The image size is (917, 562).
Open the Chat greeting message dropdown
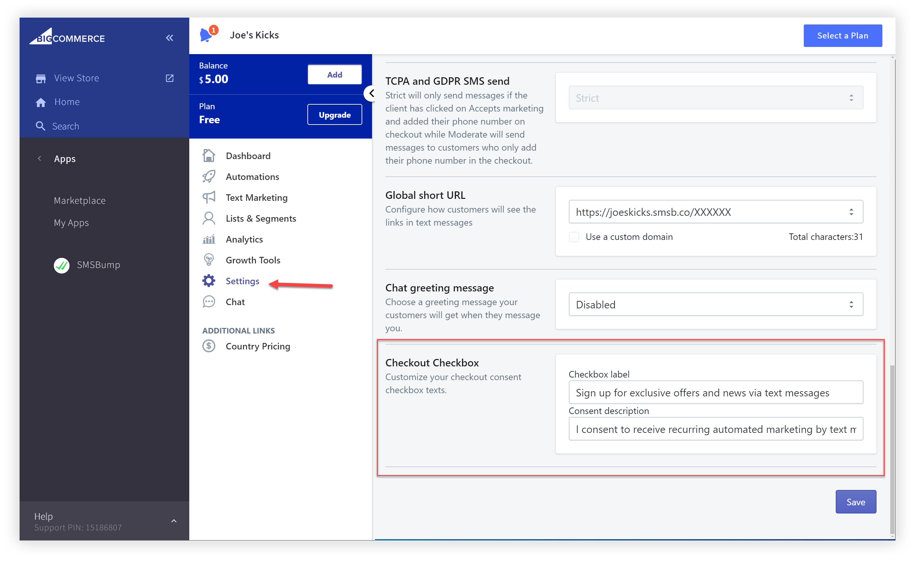coord(716,304)
